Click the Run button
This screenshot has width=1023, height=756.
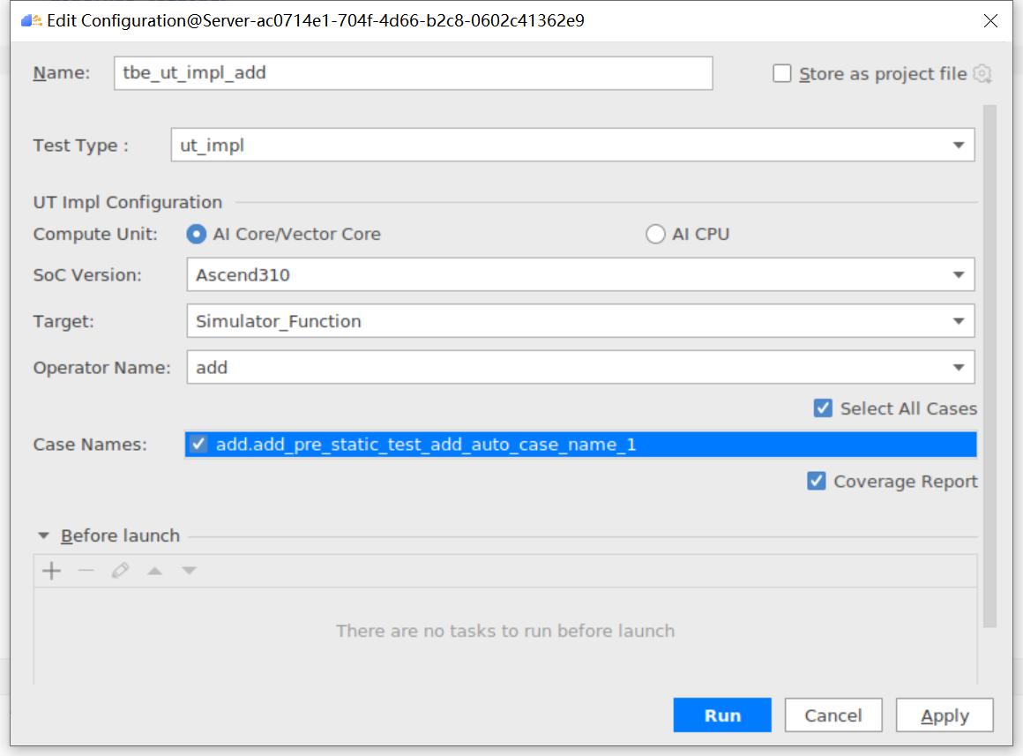tap(722, 715)
